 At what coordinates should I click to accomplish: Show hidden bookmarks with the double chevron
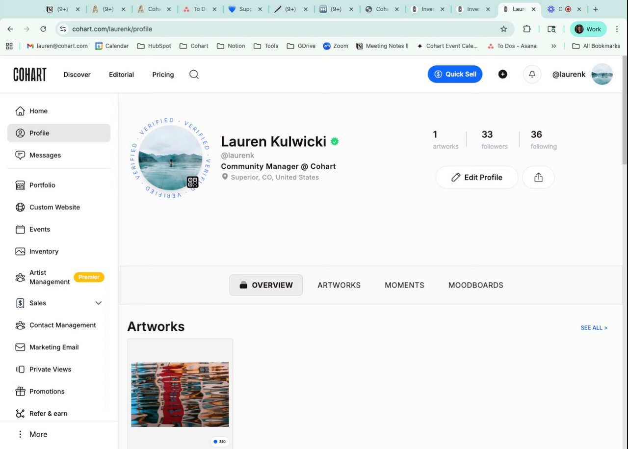(x=553, y=46)
